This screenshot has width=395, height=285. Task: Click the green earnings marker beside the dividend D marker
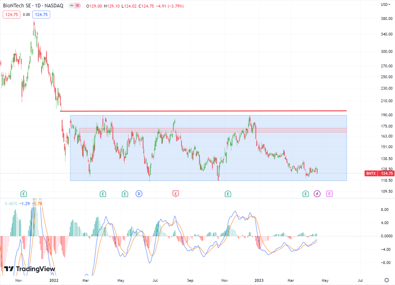(x=125, y=194)
